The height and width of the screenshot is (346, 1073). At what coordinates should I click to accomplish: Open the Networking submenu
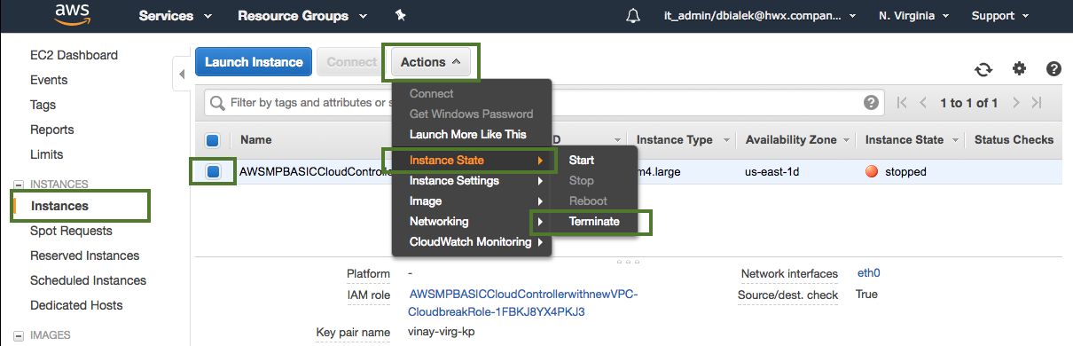click(x=472, y=222)
